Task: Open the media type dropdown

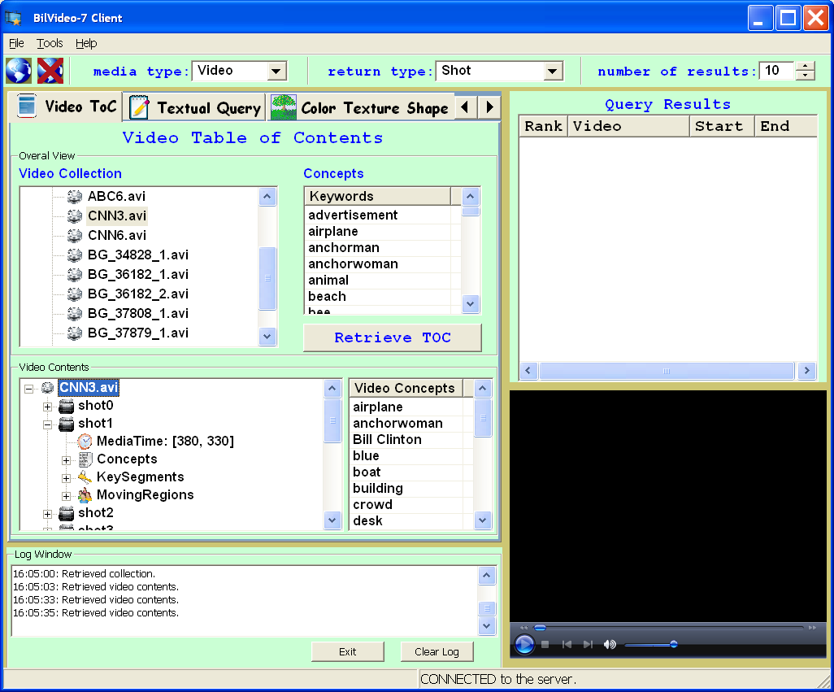Action: pyautogui.click(x=276, y=72)
